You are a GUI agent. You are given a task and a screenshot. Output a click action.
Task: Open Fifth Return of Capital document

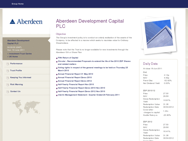[x=68, y=58]
